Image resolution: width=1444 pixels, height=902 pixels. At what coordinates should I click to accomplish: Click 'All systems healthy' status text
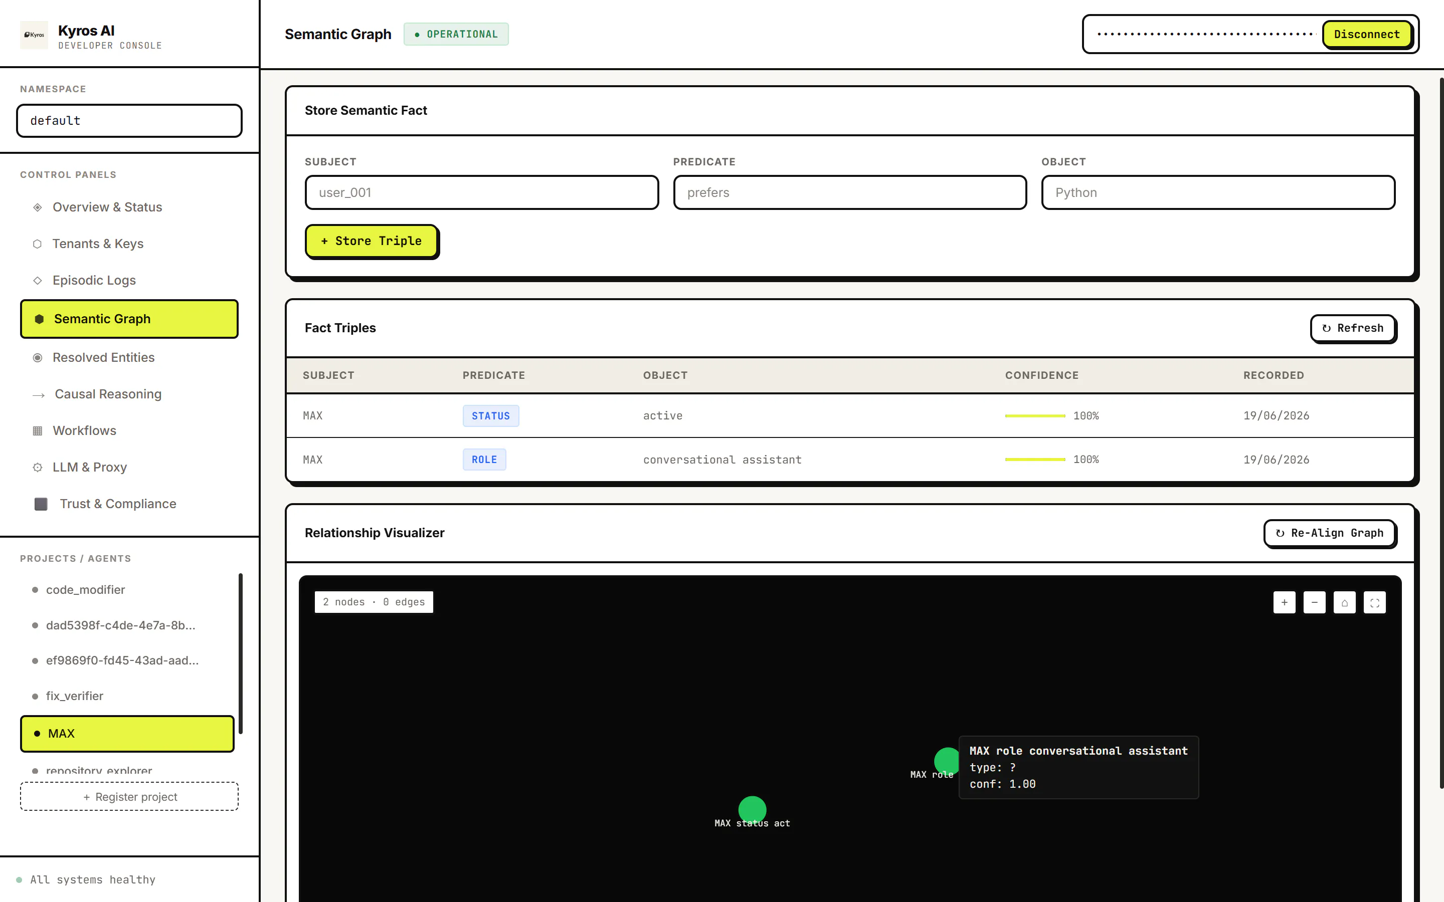pyautogui.click(x=92, y=879)
